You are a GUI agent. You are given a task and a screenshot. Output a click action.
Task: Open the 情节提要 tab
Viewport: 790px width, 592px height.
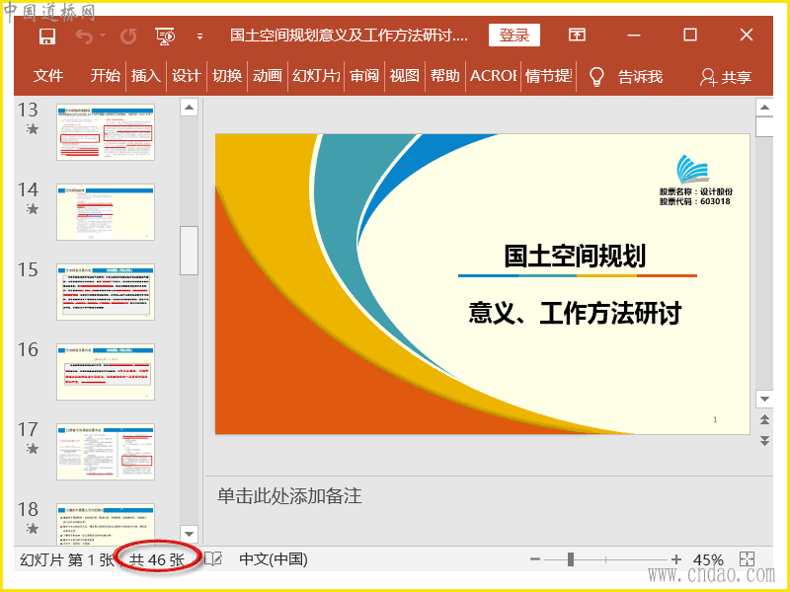[x=549, y=76]
